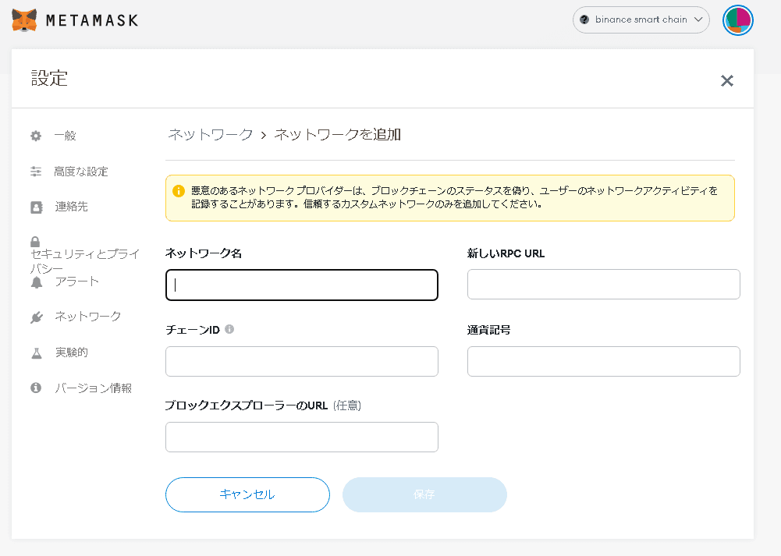Click the 新しいRPC URL field
The height and width of the screenshot is (556, 781).
point(602,284)
